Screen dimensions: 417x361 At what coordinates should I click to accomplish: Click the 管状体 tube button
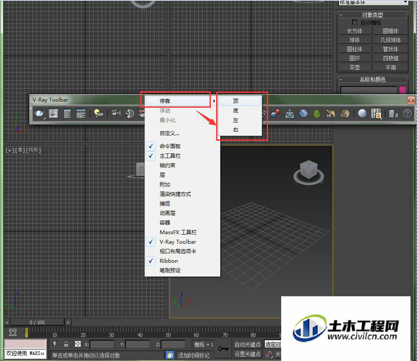[x=391, y=49]
